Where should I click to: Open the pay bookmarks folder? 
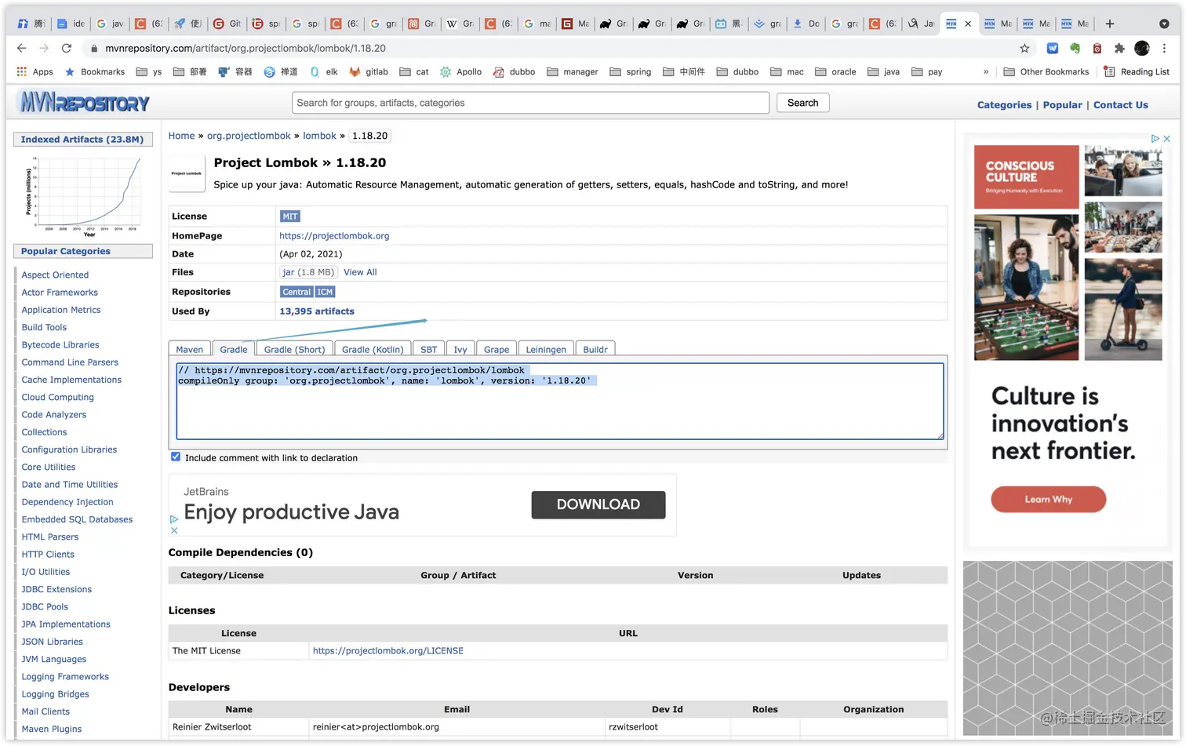coord(927,71)
